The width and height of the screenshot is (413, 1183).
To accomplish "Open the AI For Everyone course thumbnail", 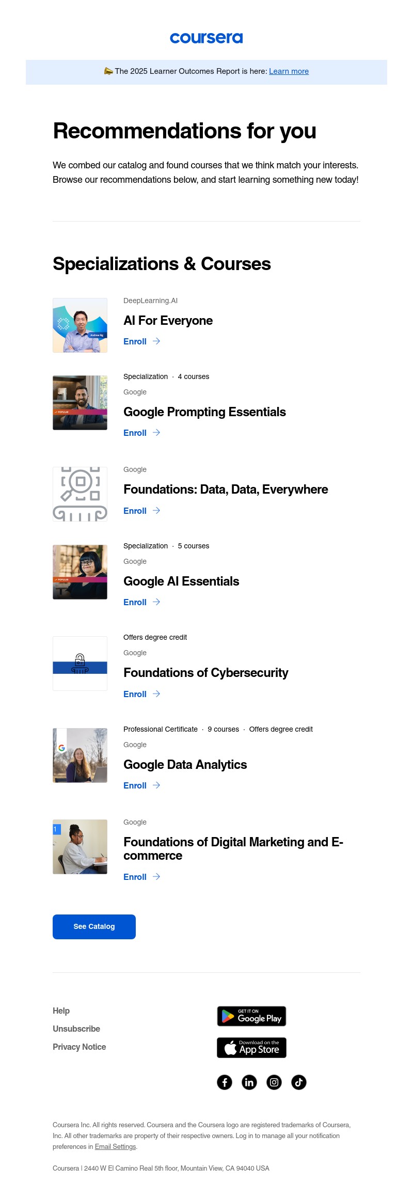I will (x=80, y=325).
